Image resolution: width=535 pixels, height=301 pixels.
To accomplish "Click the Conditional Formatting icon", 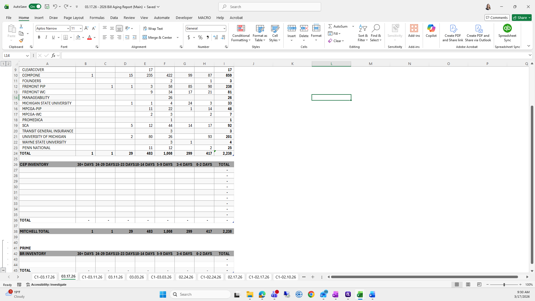I will [x=241, y=28].
